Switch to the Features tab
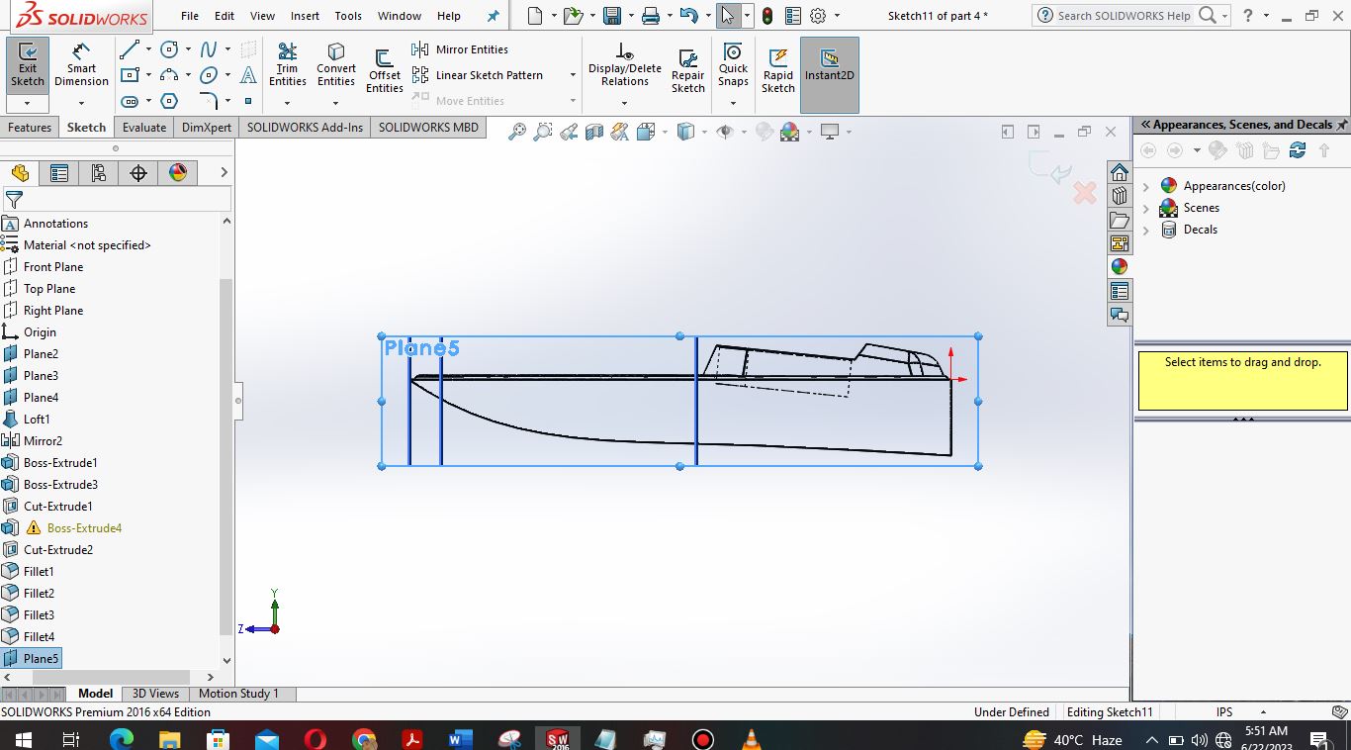Viewport: 1351px width, 750px height. tap(30, 128)
